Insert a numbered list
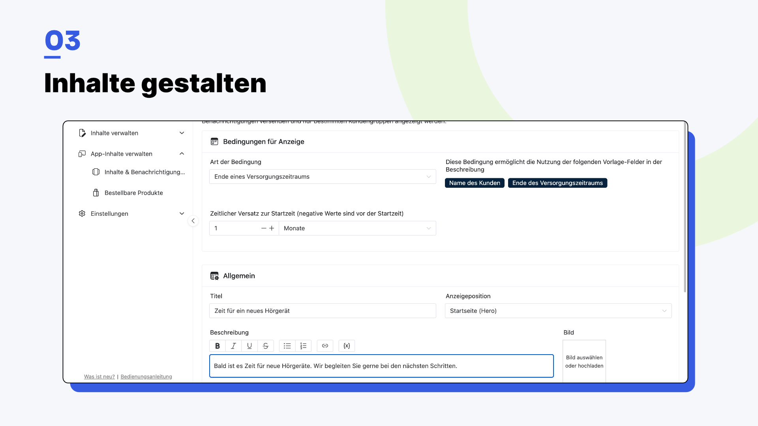The image size is (758, 426). click(303, 346)
